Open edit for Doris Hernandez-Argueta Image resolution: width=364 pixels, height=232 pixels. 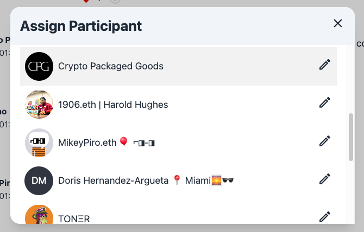(x=325, y=179)
